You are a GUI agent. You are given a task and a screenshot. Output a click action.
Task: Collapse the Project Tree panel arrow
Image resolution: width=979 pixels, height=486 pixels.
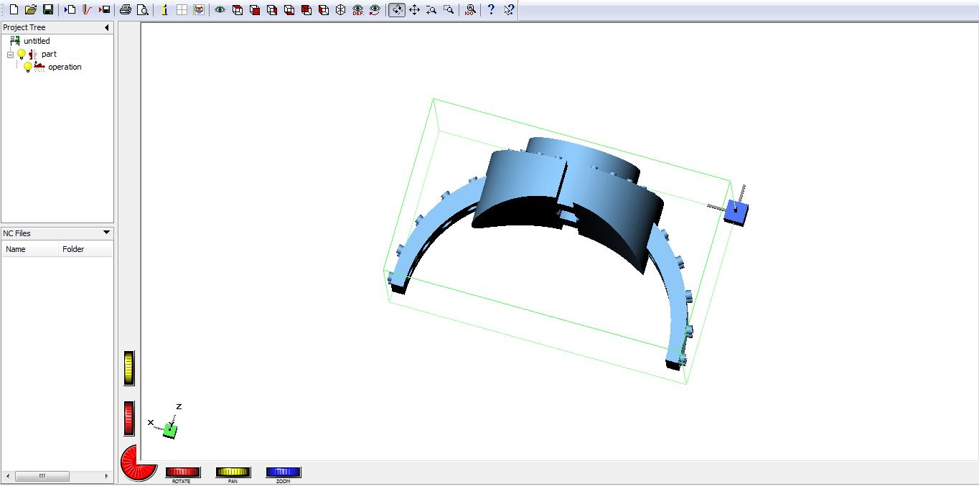pyautogui.click(x=107, y=27)
